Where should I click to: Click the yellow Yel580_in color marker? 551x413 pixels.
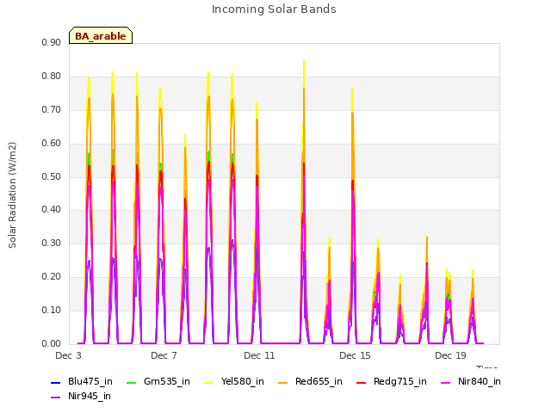click(x=208, y=382)
